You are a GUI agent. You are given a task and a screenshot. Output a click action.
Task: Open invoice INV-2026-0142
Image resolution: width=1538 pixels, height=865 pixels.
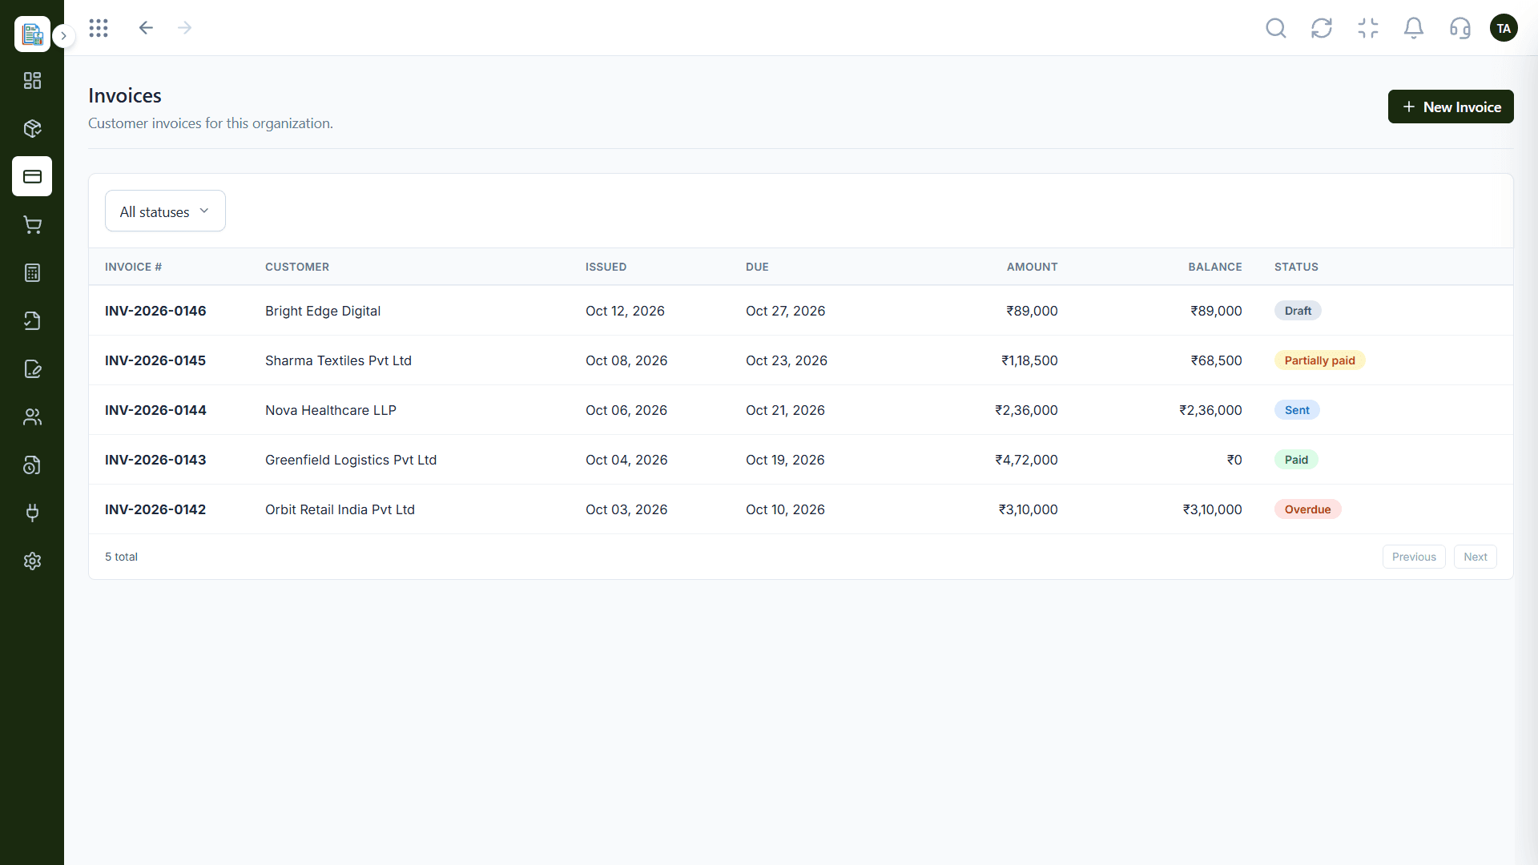(155, 509)
